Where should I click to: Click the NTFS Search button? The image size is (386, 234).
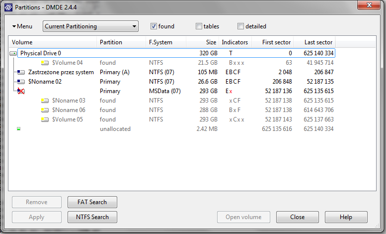(x=92, y=217)
